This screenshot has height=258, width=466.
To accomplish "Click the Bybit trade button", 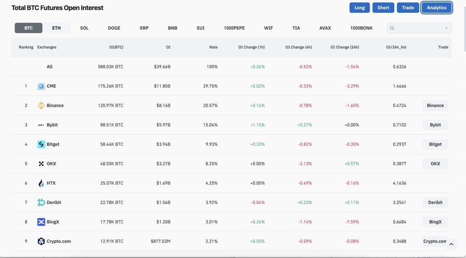I will (435, 125).
